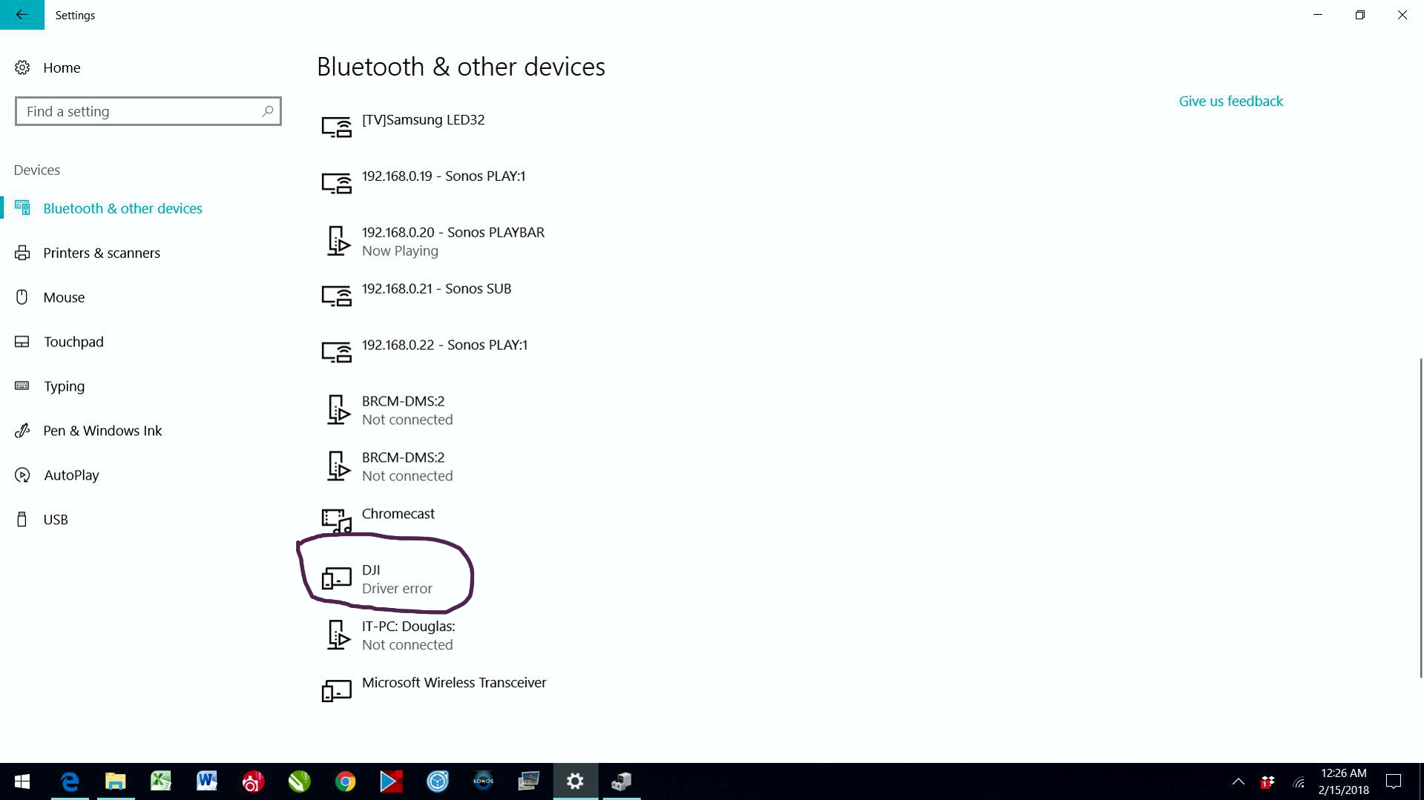The image size is (1424, 800).
Task: Click the Home gear icon
Action: [x=22, y=67]
